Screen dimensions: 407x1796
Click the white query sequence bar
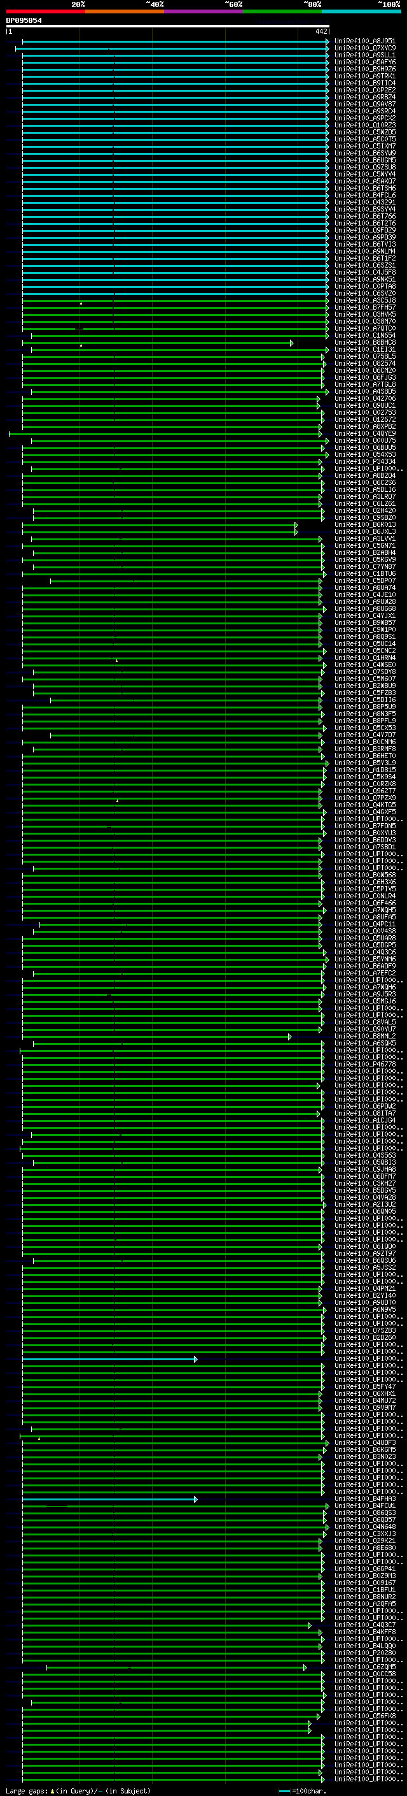[x=168, y=25]
